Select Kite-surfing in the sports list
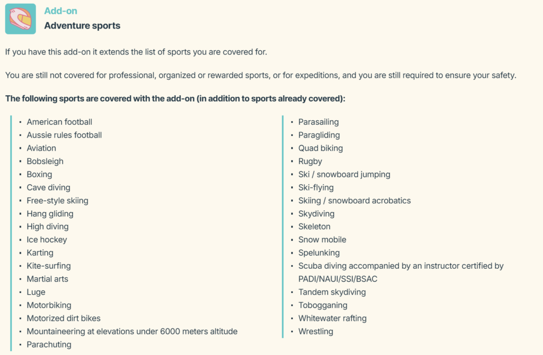Image resolution: width=543 pixels, height=355 pixels. 49,266
